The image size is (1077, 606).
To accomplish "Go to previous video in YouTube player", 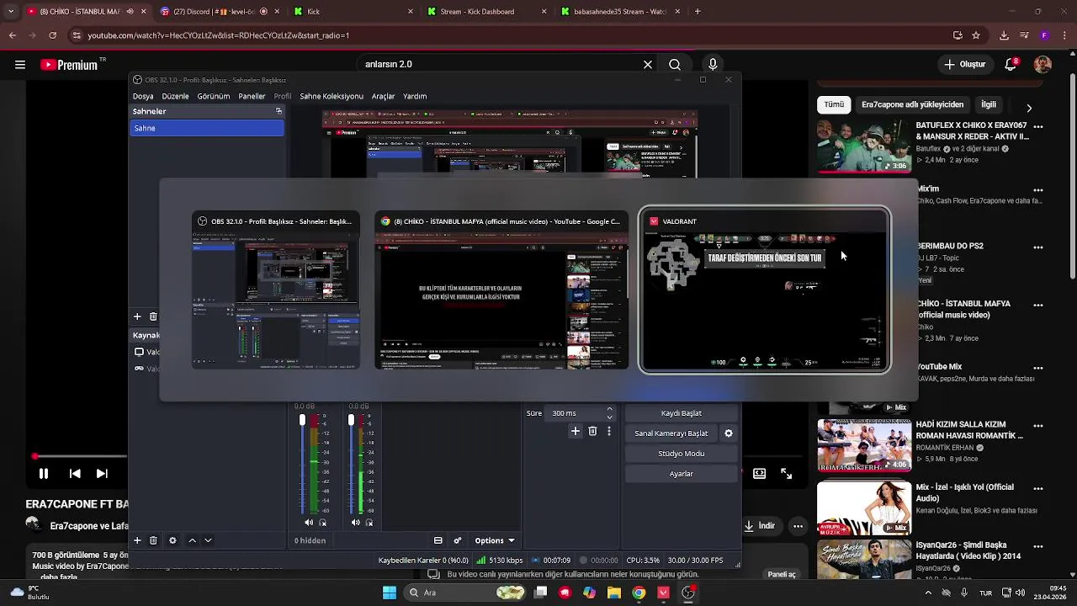I will [x=75, y=474].
